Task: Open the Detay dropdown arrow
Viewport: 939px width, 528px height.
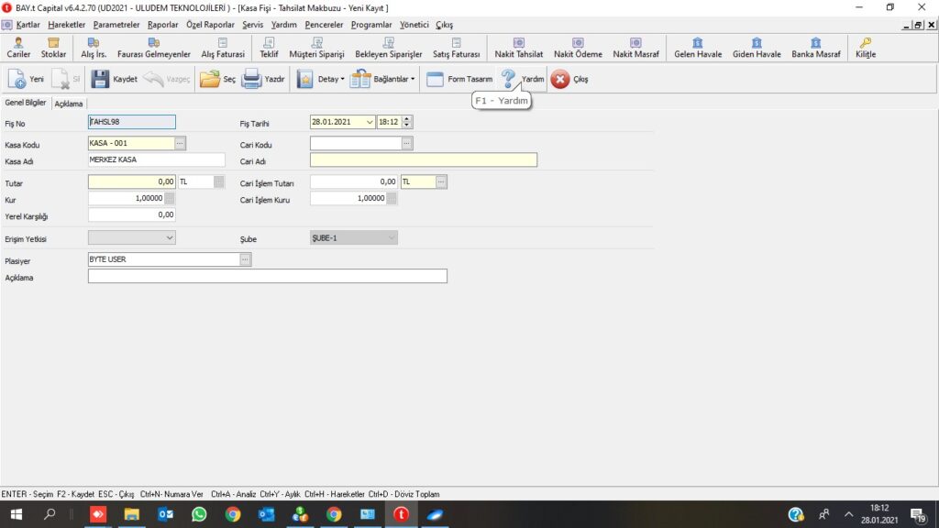Action: (x=342, y=79)
